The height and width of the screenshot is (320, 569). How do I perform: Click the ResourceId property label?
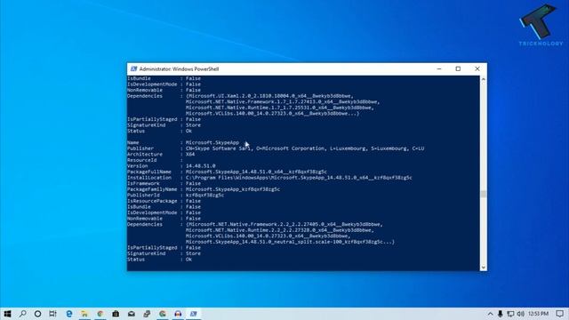142,160
